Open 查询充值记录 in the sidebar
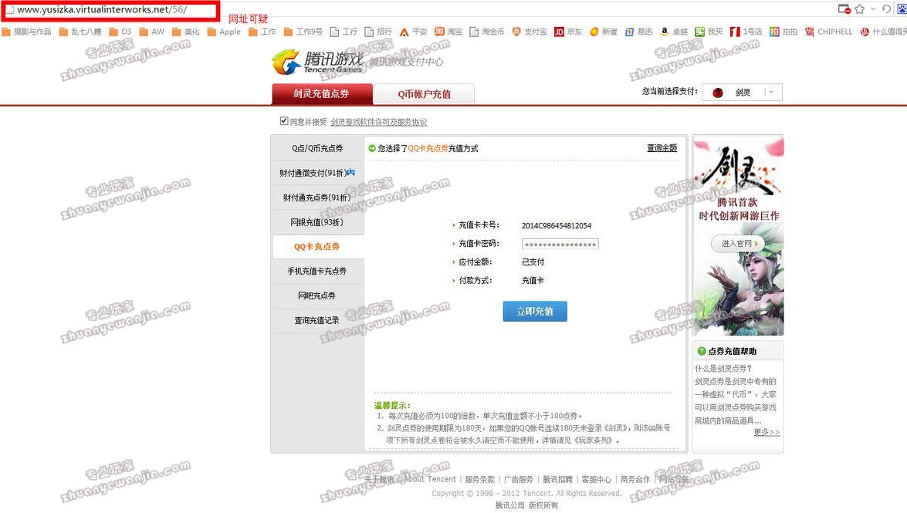The height and width of the screenshot is (513, 907). click(317, 320)
